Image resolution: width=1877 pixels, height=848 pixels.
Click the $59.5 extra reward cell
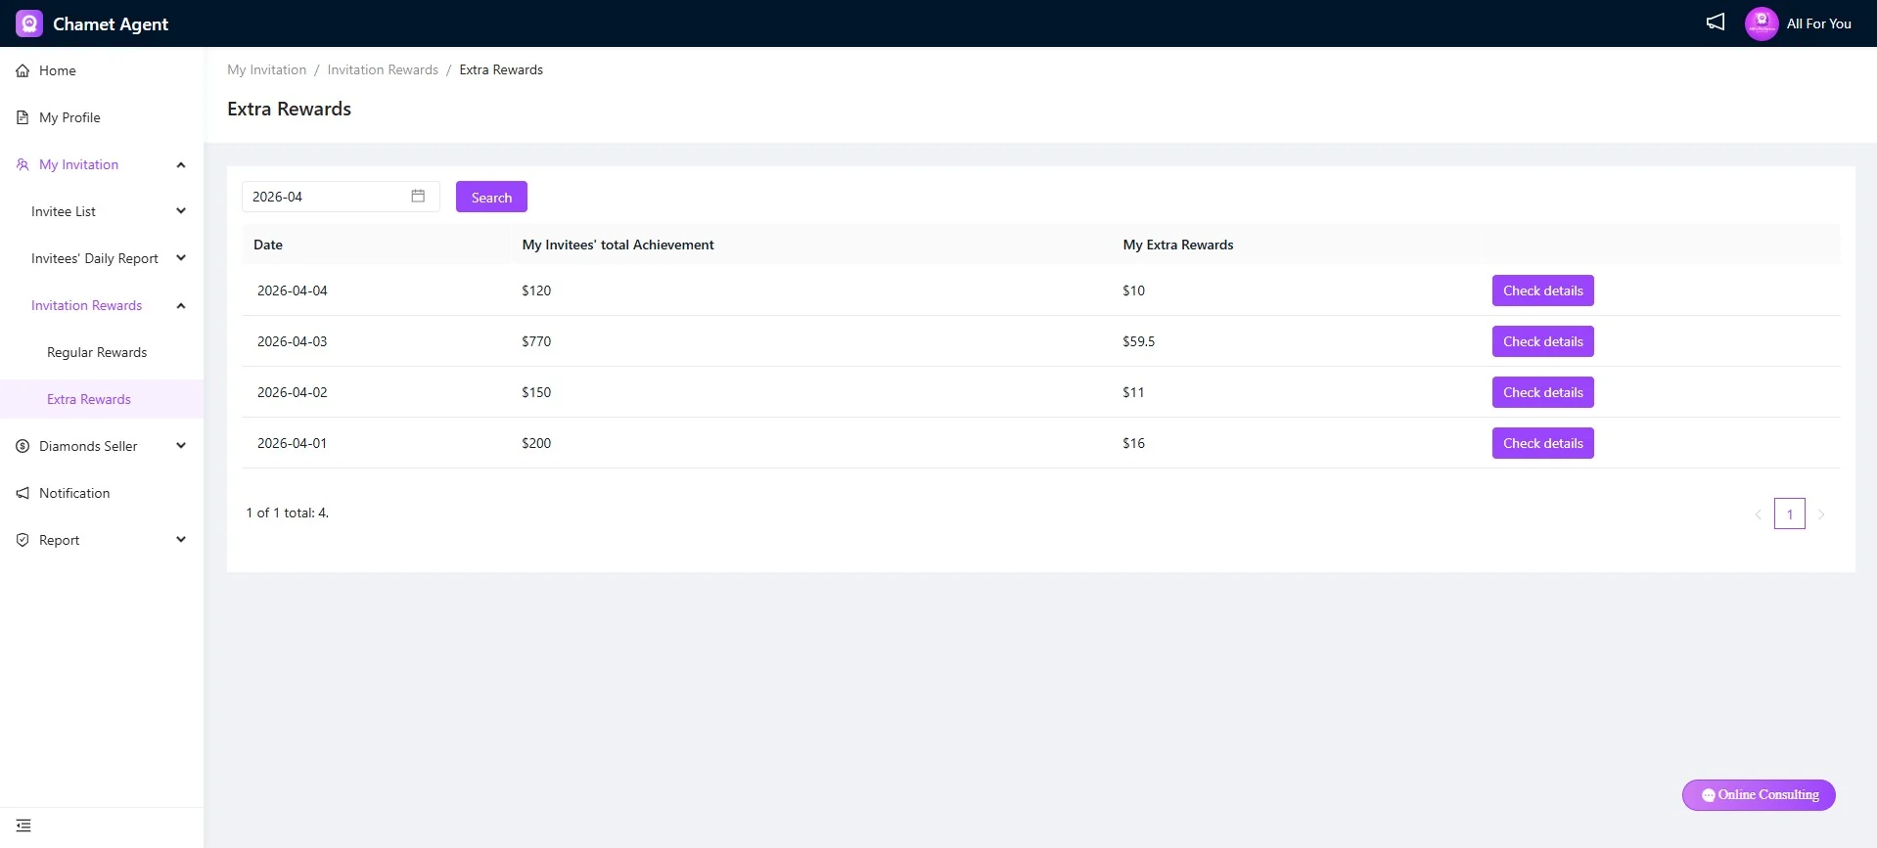[x=1138, y=341]
